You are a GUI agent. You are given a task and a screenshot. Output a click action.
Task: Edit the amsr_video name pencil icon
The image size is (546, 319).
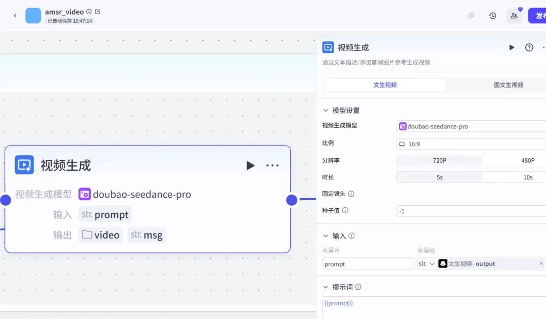pos(98,12)
